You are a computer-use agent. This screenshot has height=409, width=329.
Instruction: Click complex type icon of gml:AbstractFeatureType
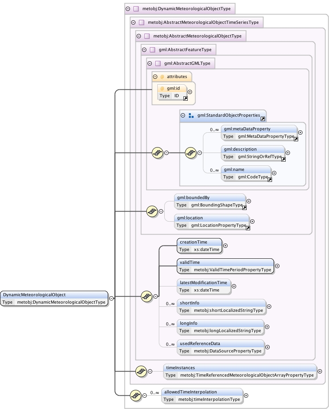[x=152, y=50]
